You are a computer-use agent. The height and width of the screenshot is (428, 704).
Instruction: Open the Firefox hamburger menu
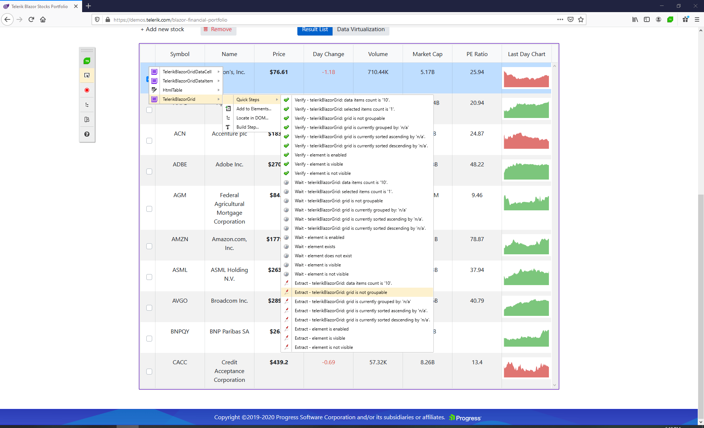tap(697, 19)
